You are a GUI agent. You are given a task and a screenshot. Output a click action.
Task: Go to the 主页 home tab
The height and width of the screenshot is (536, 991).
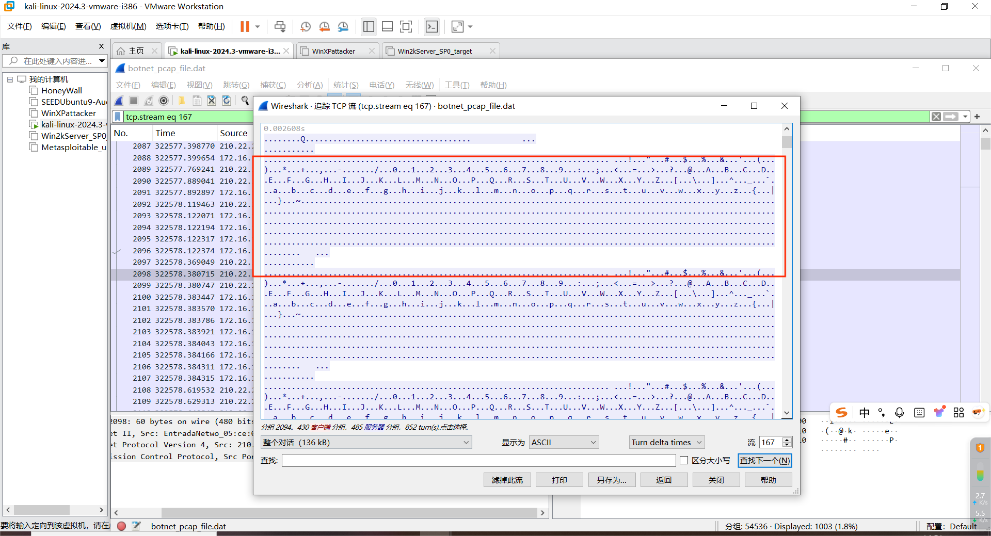(x=136, y=51)
